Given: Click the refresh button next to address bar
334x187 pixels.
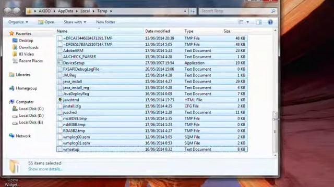Looking at the screenshot, I should pos(193,11).
